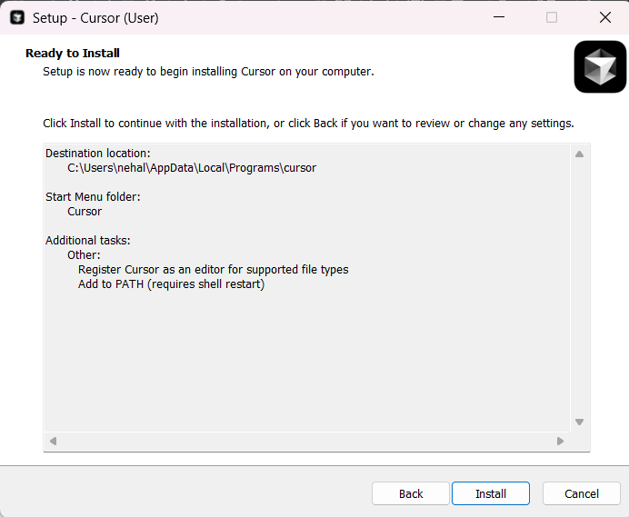Viewport: 629px width, 517px height.
Task: Click the greyed-out maximize button
Action: coord(552,17)
